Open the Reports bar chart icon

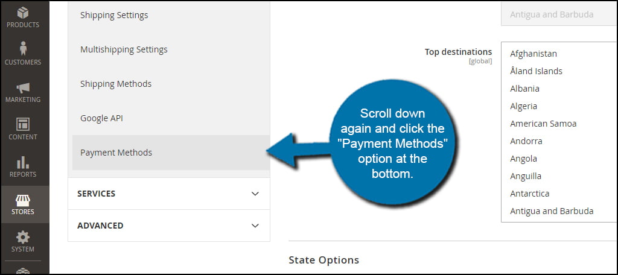(x=23, y=162)
